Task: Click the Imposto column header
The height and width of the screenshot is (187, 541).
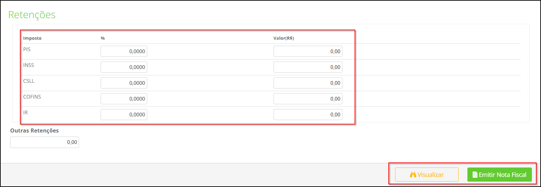Action: (x=32, y=38)
